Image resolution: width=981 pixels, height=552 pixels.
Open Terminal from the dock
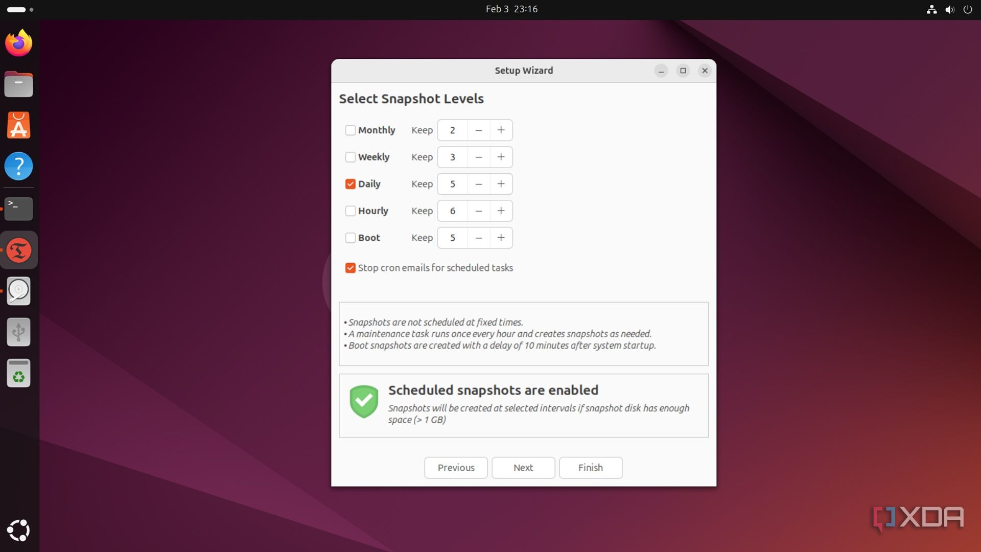click(x=19, y=209)
